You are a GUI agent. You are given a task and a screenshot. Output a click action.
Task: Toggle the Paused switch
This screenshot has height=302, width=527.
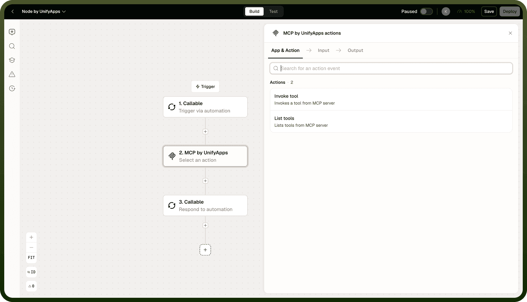click(426, 12)
